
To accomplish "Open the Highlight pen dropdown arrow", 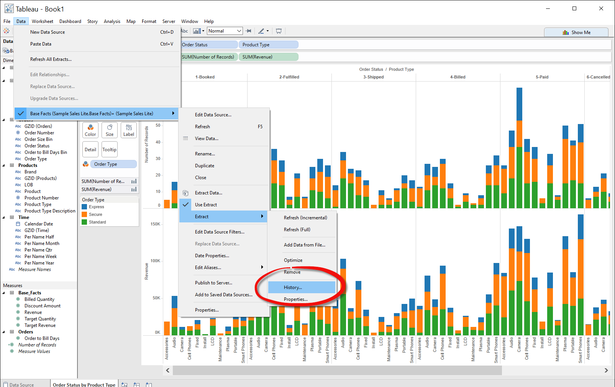I will pos(267,31).
